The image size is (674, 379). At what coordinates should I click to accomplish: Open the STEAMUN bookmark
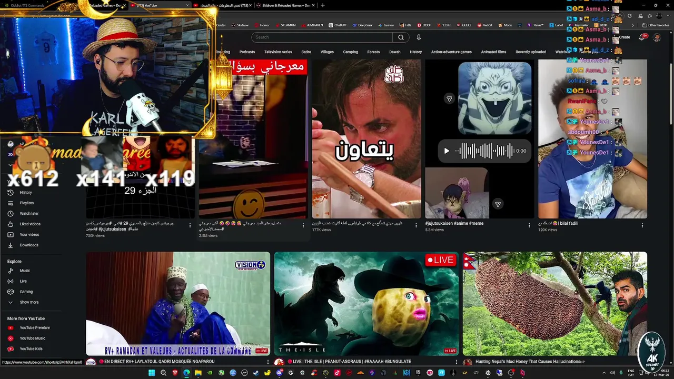pos(284,25)
